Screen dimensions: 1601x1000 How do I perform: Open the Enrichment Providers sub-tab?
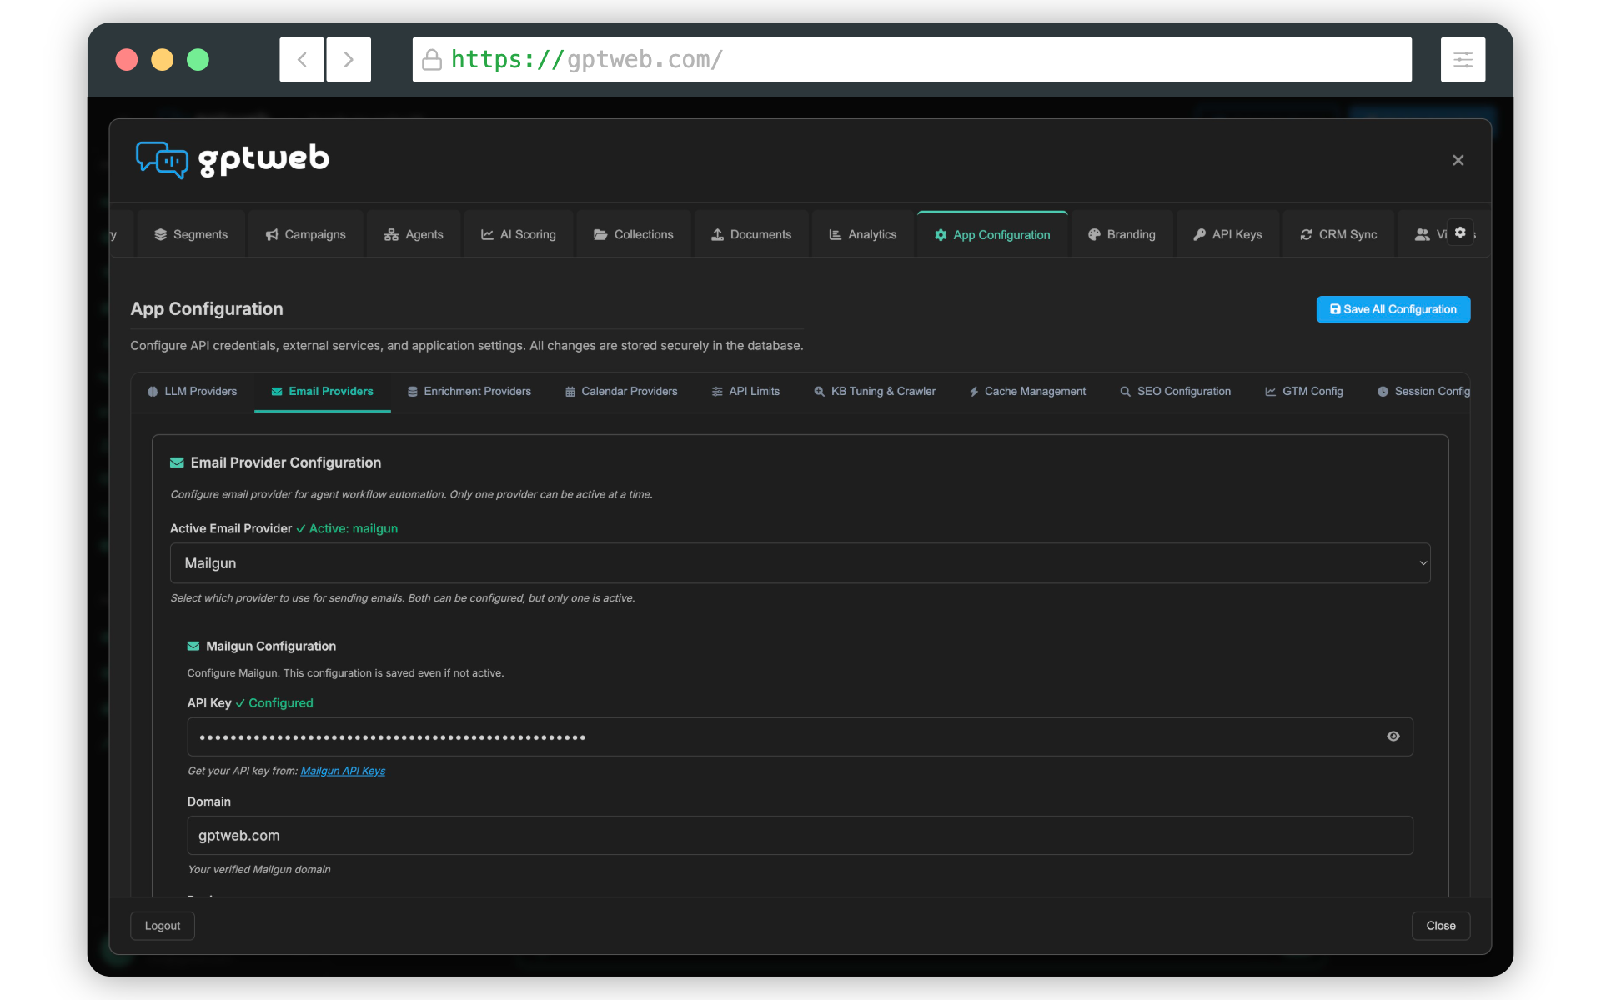coord(469,392)
